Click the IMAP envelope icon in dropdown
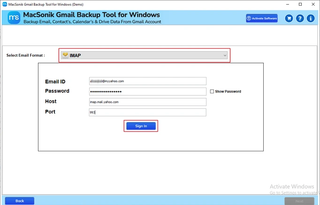This screenshot has width=320, height=205. 65,55
